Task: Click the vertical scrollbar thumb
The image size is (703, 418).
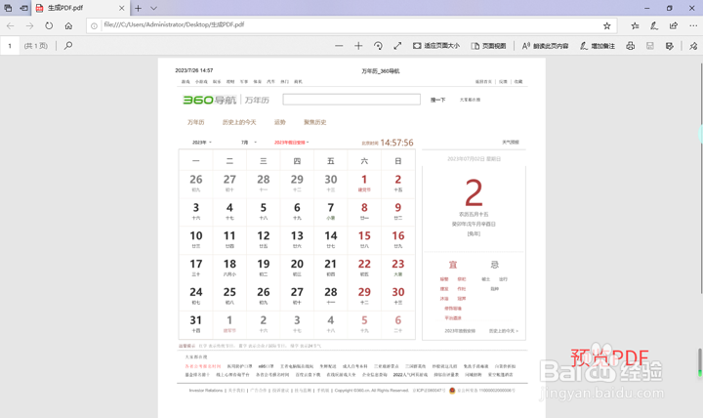Action: 700,179
